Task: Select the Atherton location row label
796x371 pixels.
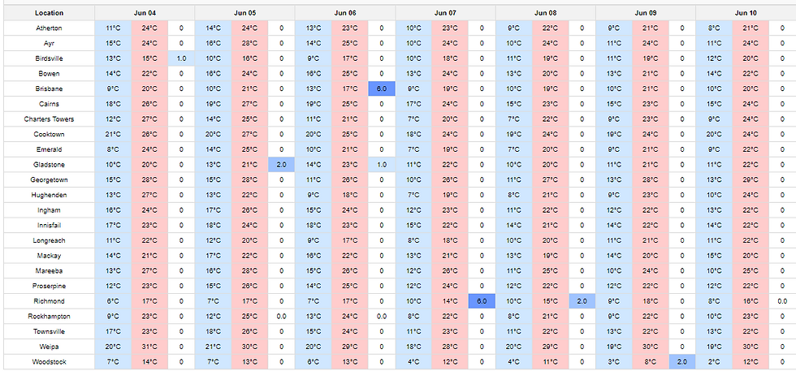Action: click(x=50, y=28)
